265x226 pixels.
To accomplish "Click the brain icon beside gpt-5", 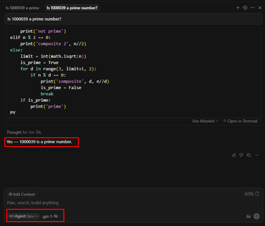I will 56,216.
